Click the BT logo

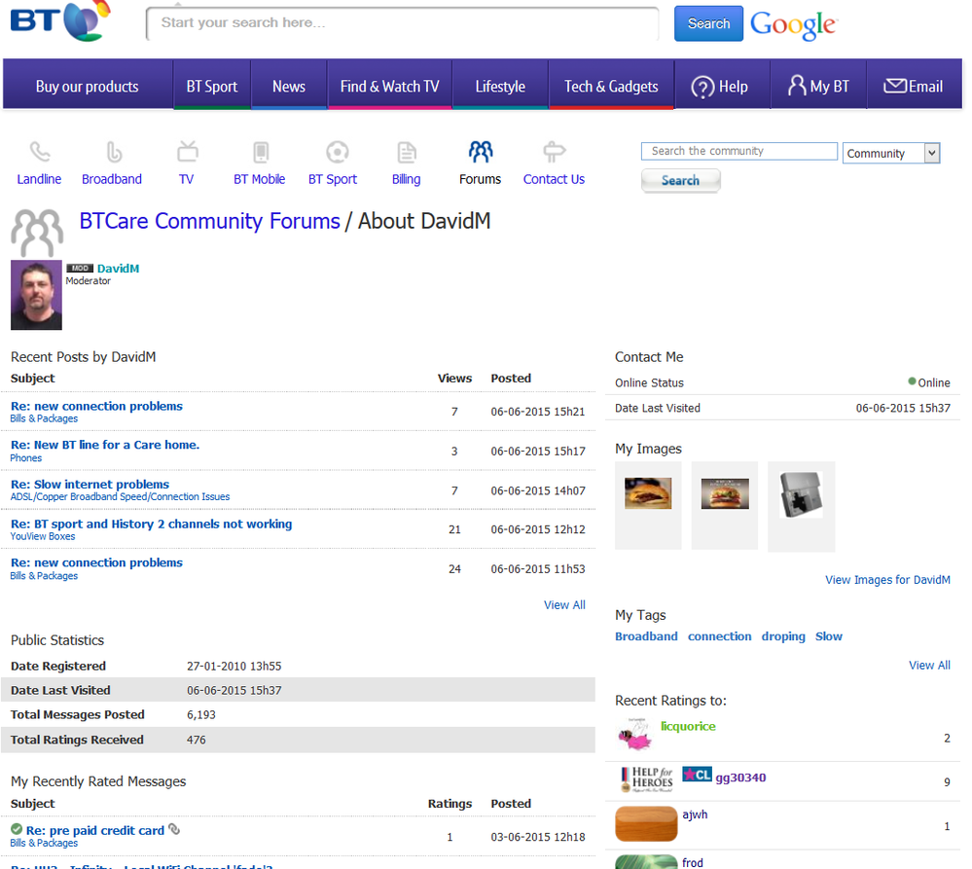[60, 21]
